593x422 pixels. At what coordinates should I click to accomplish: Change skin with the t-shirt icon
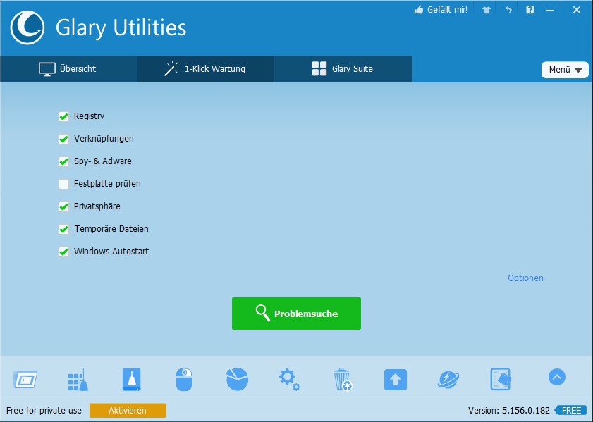click(x=487, y=10)
